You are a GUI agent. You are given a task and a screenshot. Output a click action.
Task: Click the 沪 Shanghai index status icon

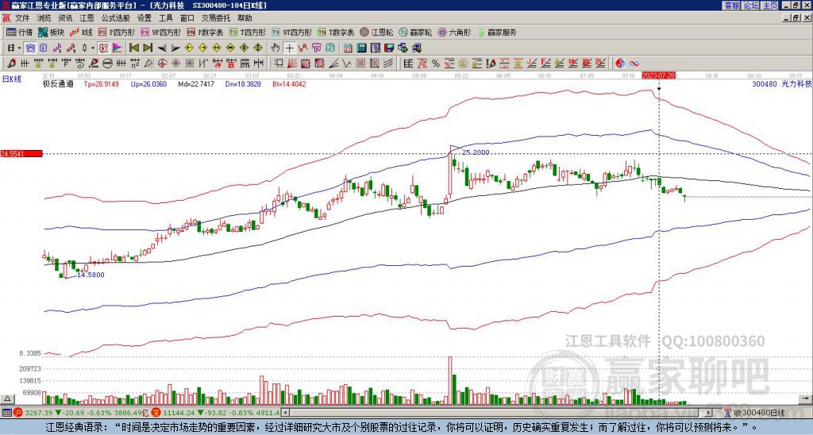coord(18,413)
